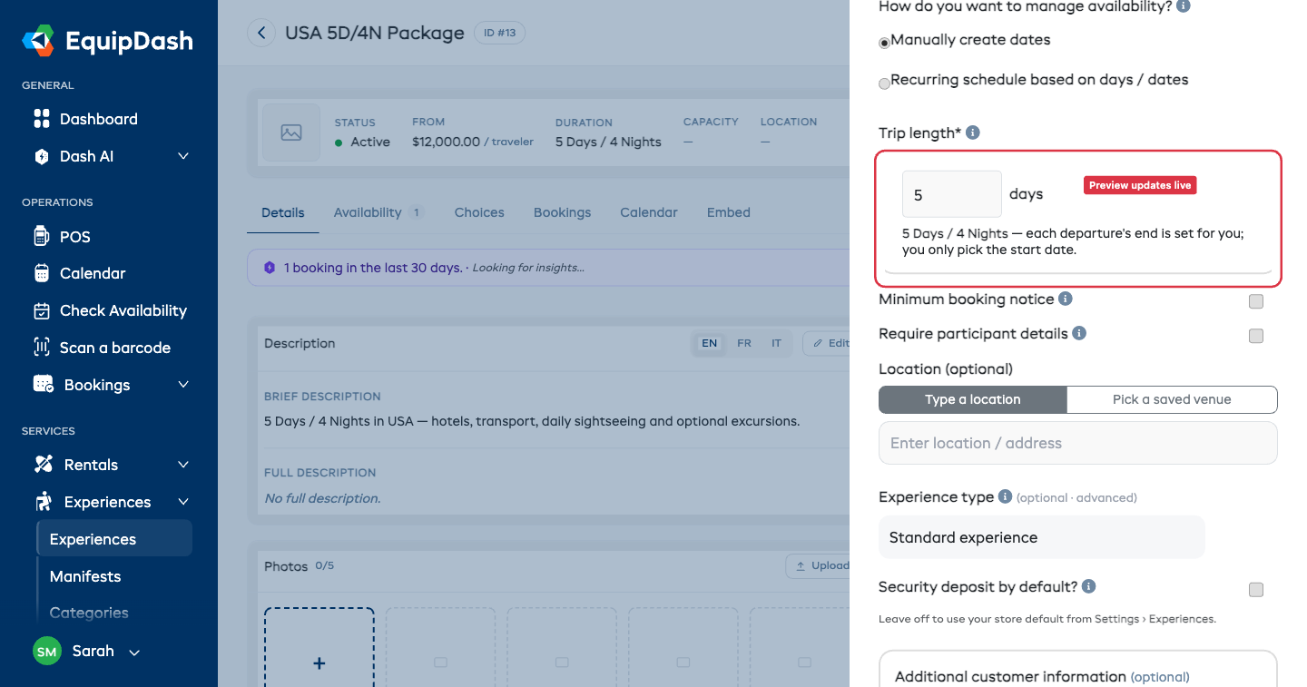
Task: Click the EquipDash logo icon
Action: (38, 41)
